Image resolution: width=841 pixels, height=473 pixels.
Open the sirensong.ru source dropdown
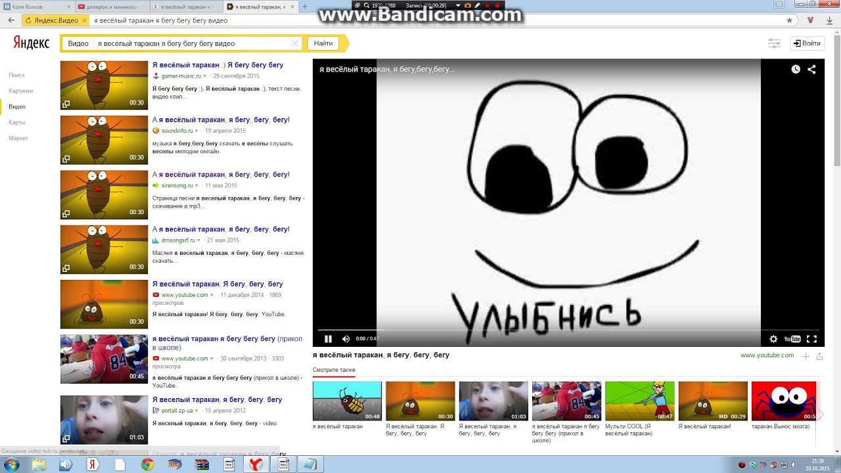196,185
